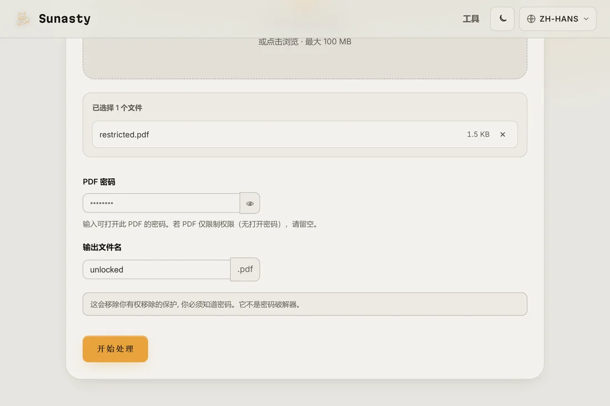Click the PDF 密码 label

[x=99, y=182]
